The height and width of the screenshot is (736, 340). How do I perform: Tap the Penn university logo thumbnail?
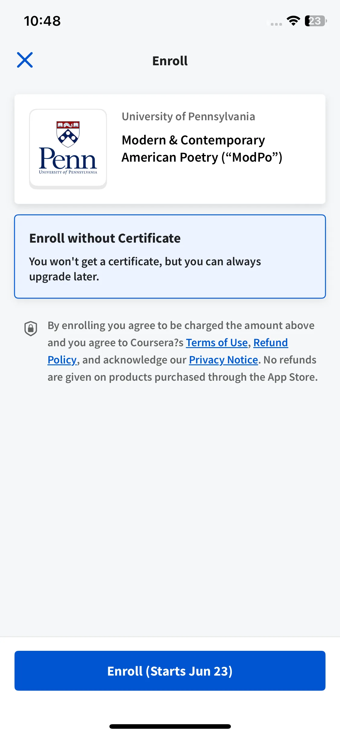pos(68,149)
